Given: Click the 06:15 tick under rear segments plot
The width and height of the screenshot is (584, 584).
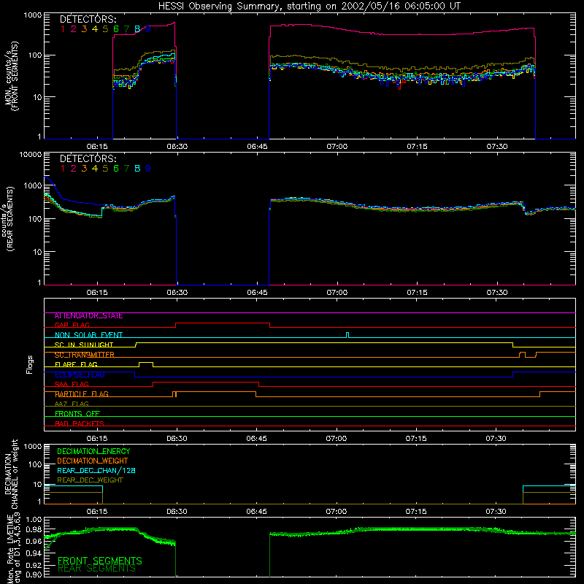Looking at the screenshot, I should click(x=97, y=293).
